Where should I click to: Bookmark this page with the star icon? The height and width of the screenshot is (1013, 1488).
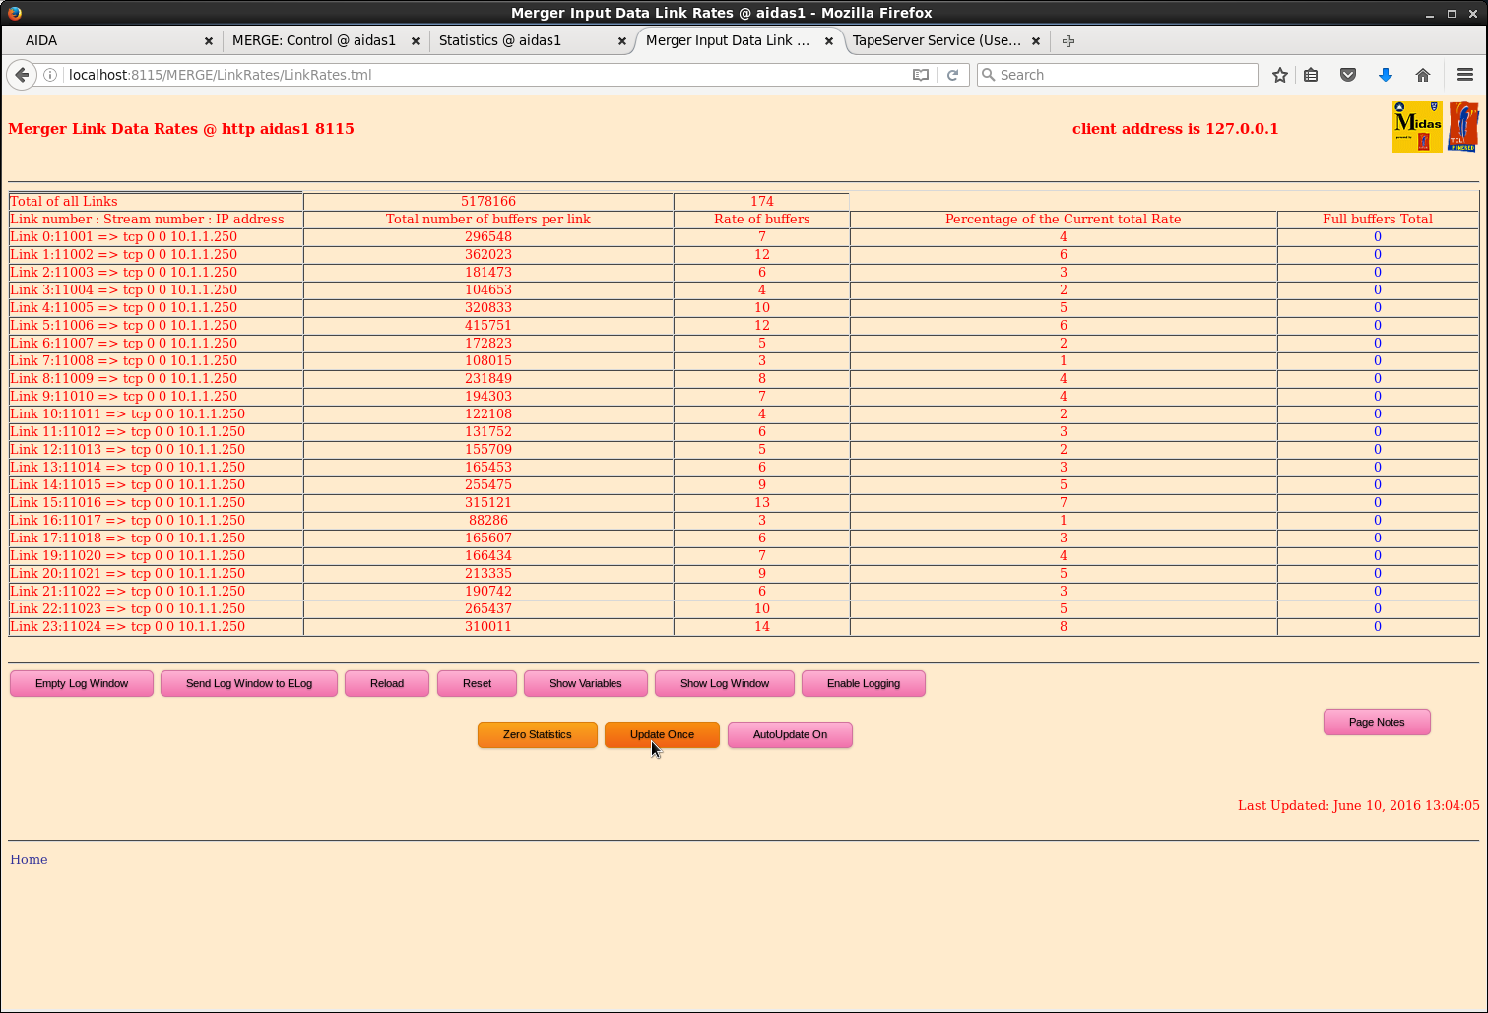click(x=1279, y=75)
